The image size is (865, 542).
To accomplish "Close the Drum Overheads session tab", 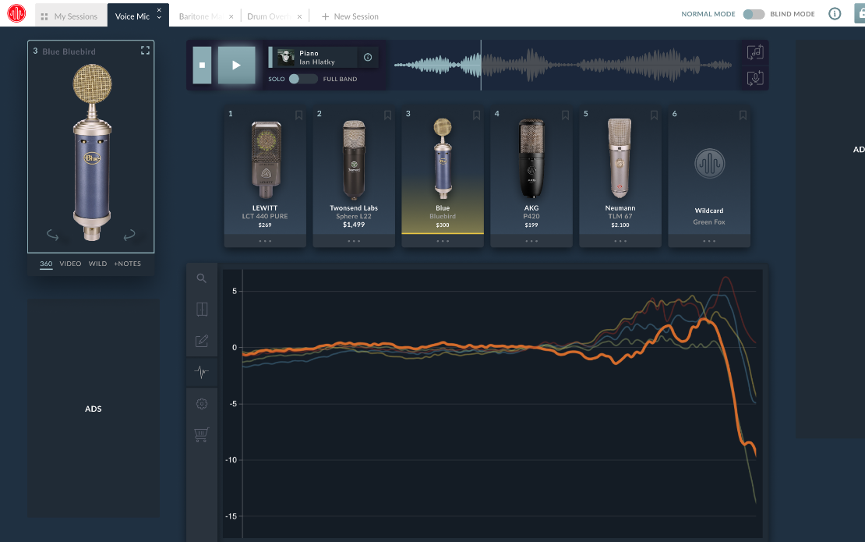I will click(x=299, y=16).
